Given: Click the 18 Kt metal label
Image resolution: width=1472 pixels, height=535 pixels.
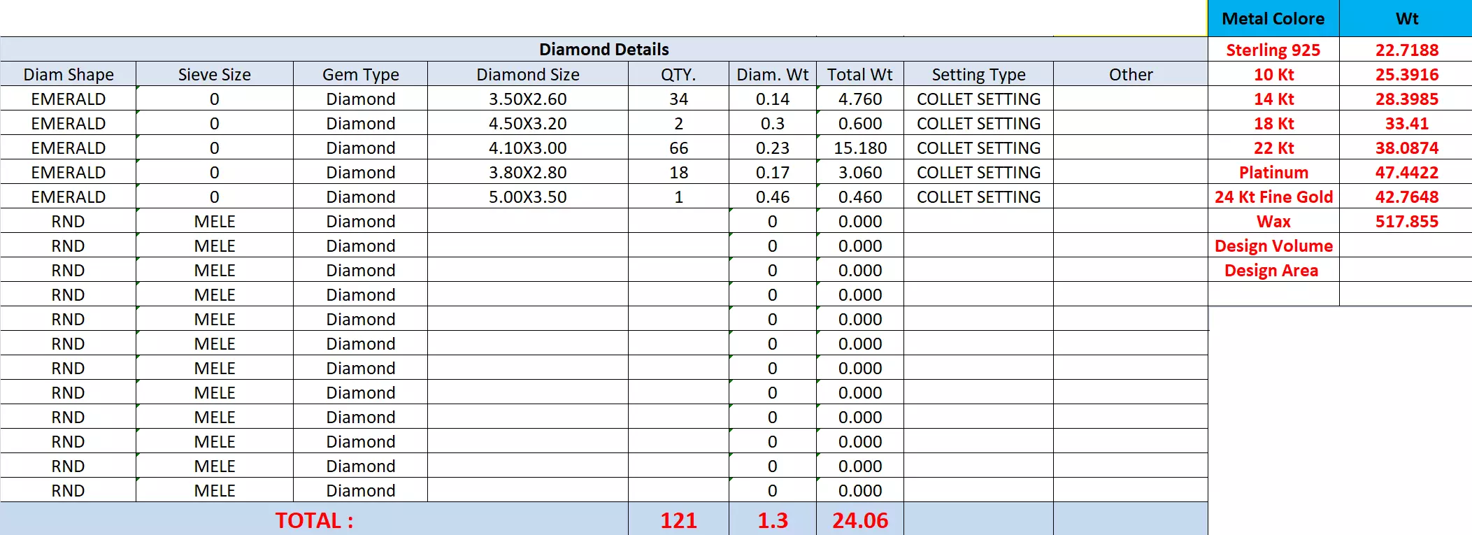Looking at the screenshot, I should tap(1273, 123).
